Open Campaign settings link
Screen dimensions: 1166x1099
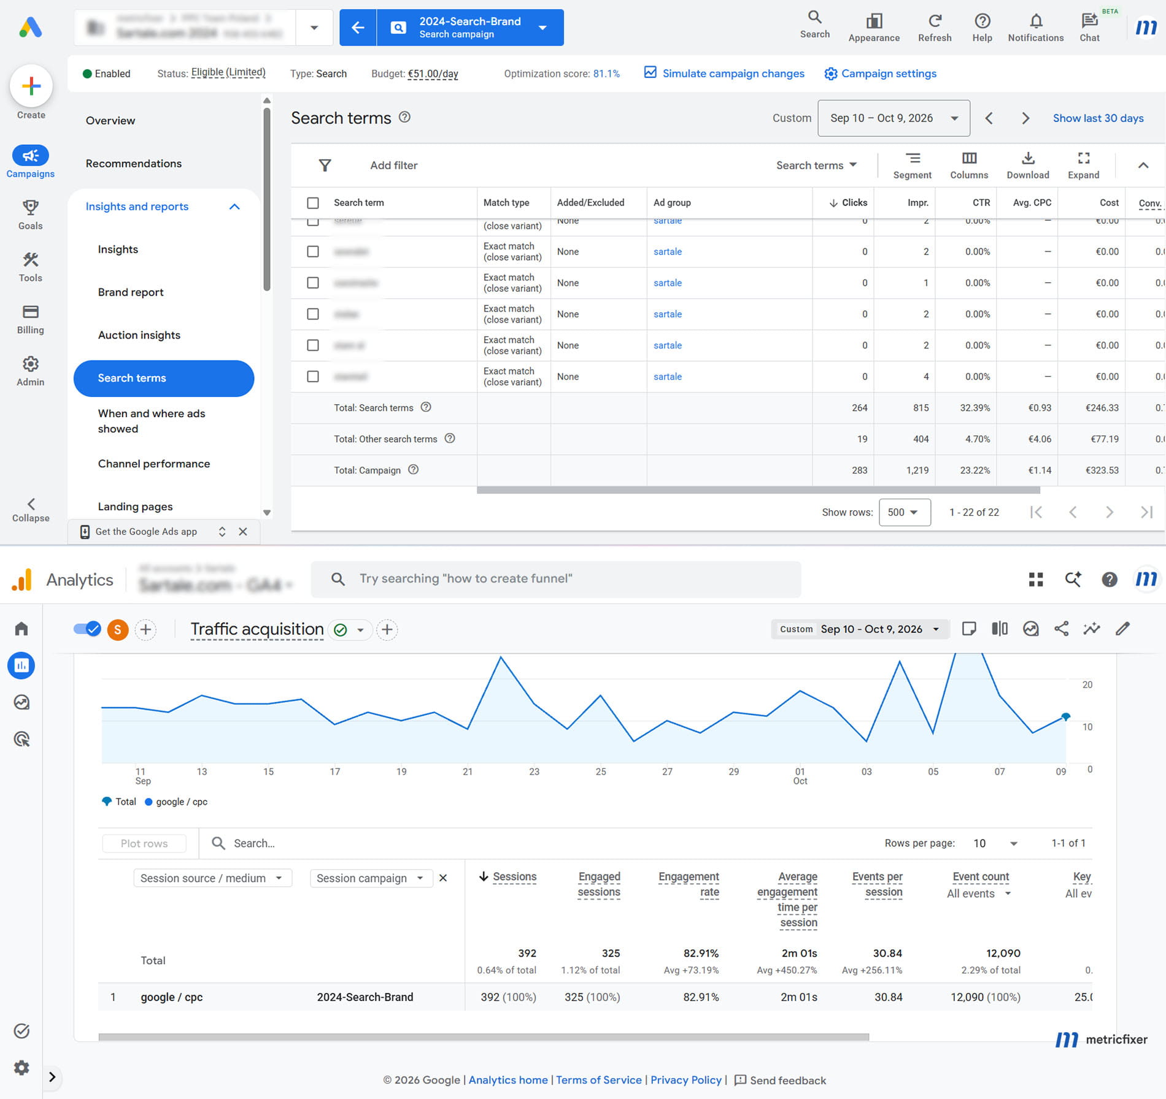880,74
